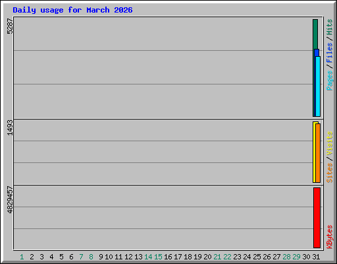The image size is (337, 264).
Task: Click day 26 on the x-axis
Action: point(267,257)
